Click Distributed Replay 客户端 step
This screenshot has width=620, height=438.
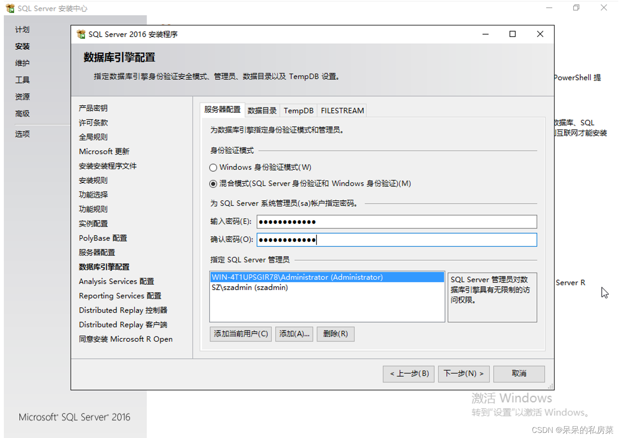click(123, 325)
